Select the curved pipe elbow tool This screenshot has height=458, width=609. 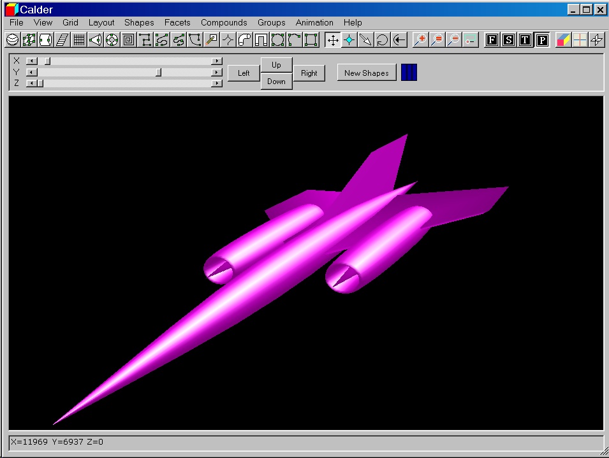(x=244, y=40)
